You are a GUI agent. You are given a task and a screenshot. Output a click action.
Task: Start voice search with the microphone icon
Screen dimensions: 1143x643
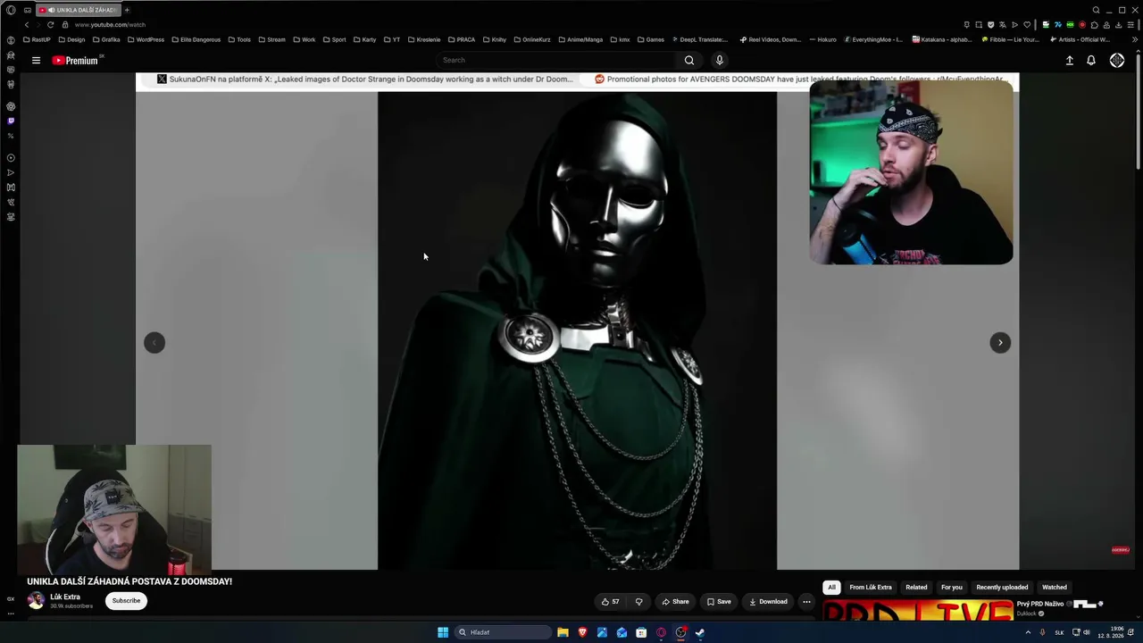[x=720, y=61]
